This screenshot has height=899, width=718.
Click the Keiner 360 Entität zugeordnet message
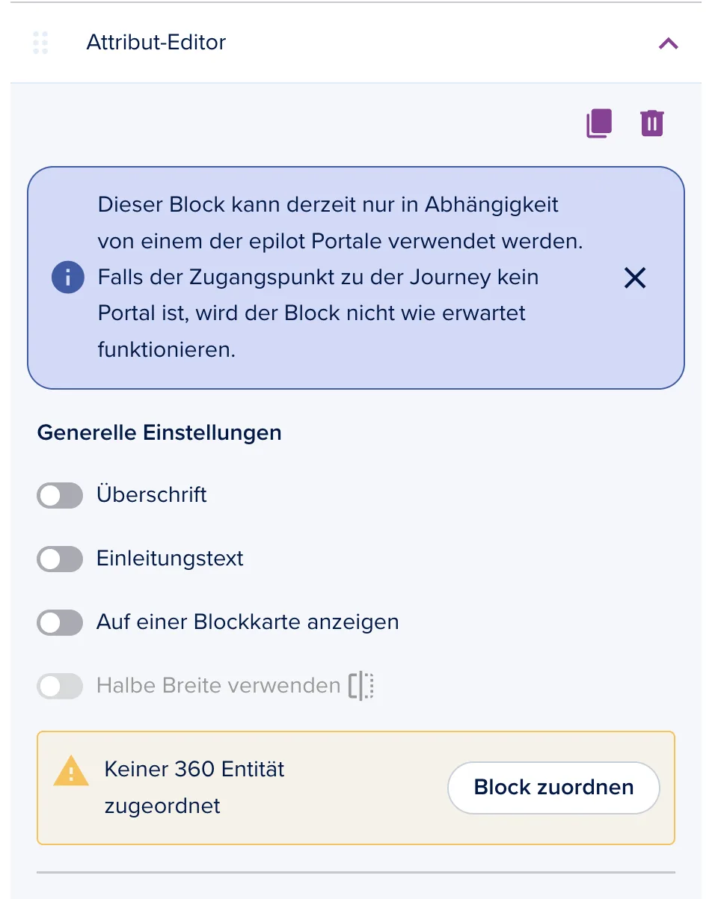(x=194, y=788)
